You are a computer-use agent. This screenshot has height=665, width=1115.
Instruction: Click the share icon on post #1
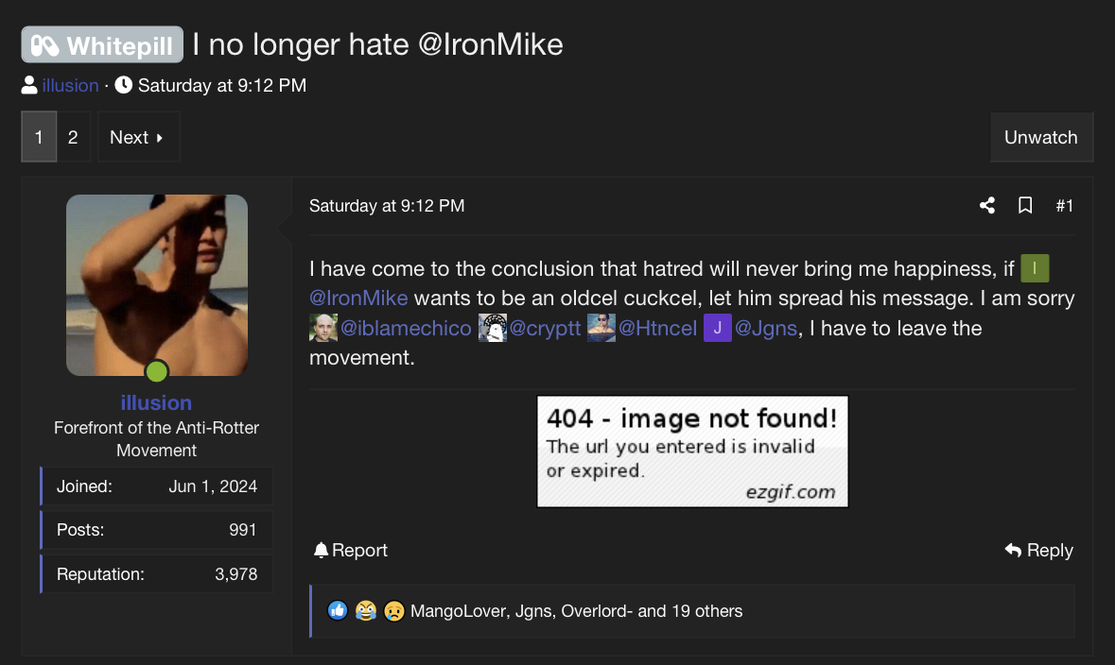987,206
